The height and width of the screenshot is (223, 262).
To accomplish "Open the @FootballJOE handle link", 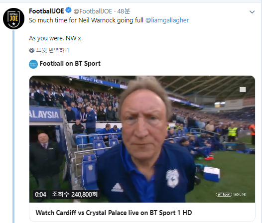I will tap(93, 11).
